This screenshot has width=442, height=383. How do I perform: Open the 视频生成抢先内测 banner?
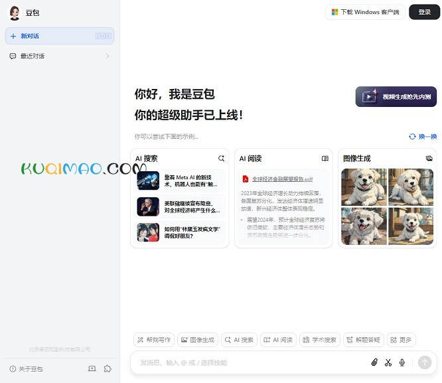click(396, 97)
